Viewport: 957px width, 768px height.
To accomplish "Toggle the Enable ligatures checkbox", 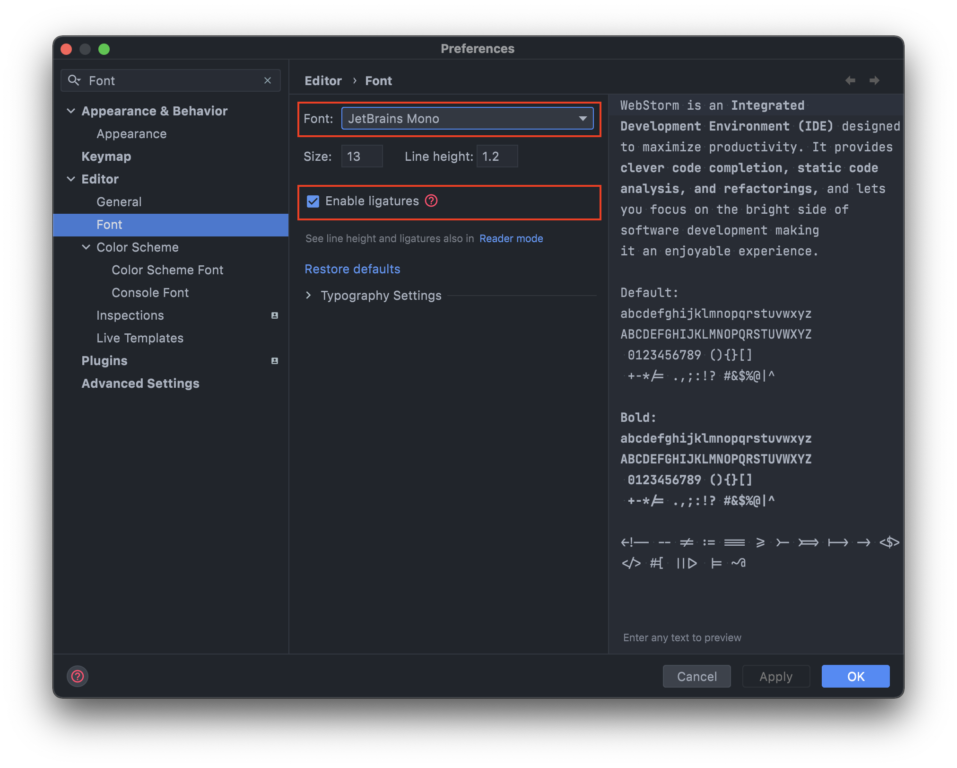I will (x=313, y=201).
